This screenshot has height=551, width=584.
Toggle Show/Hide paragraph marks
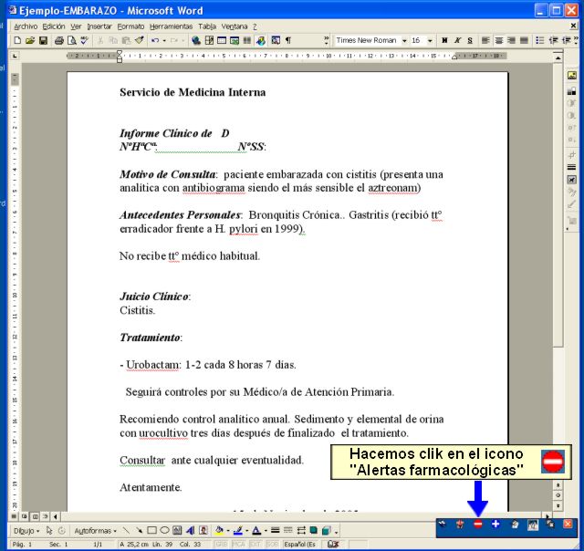pyautogui.click(x=288, y=40)
